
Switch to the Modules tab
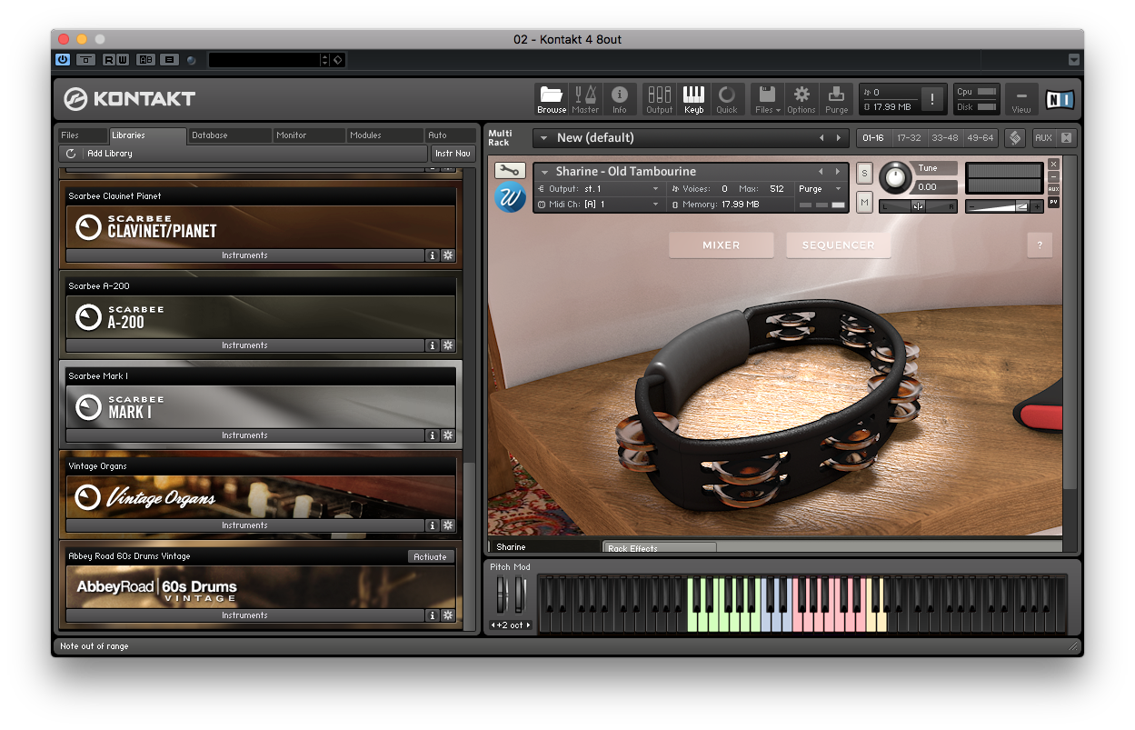tap(385, 135)
